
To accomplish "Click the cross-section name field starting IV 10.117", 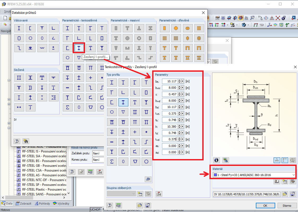I will click(247, 194).
